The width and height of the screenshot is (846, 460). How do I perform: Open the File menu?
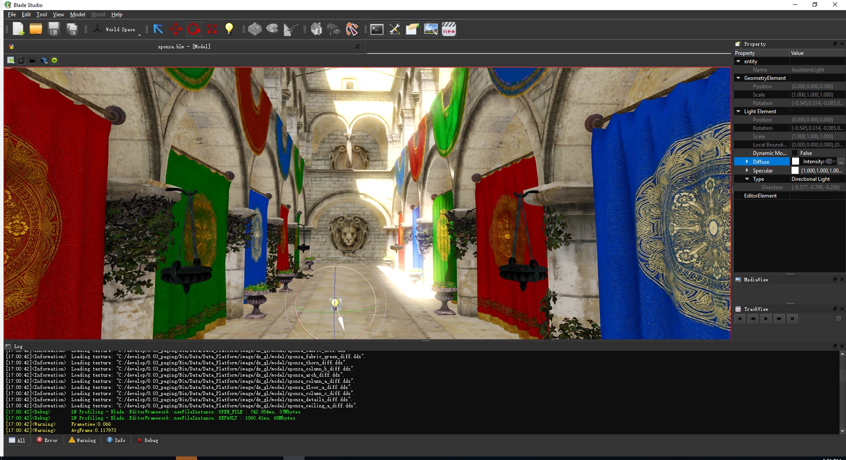[x=12, y=14]
